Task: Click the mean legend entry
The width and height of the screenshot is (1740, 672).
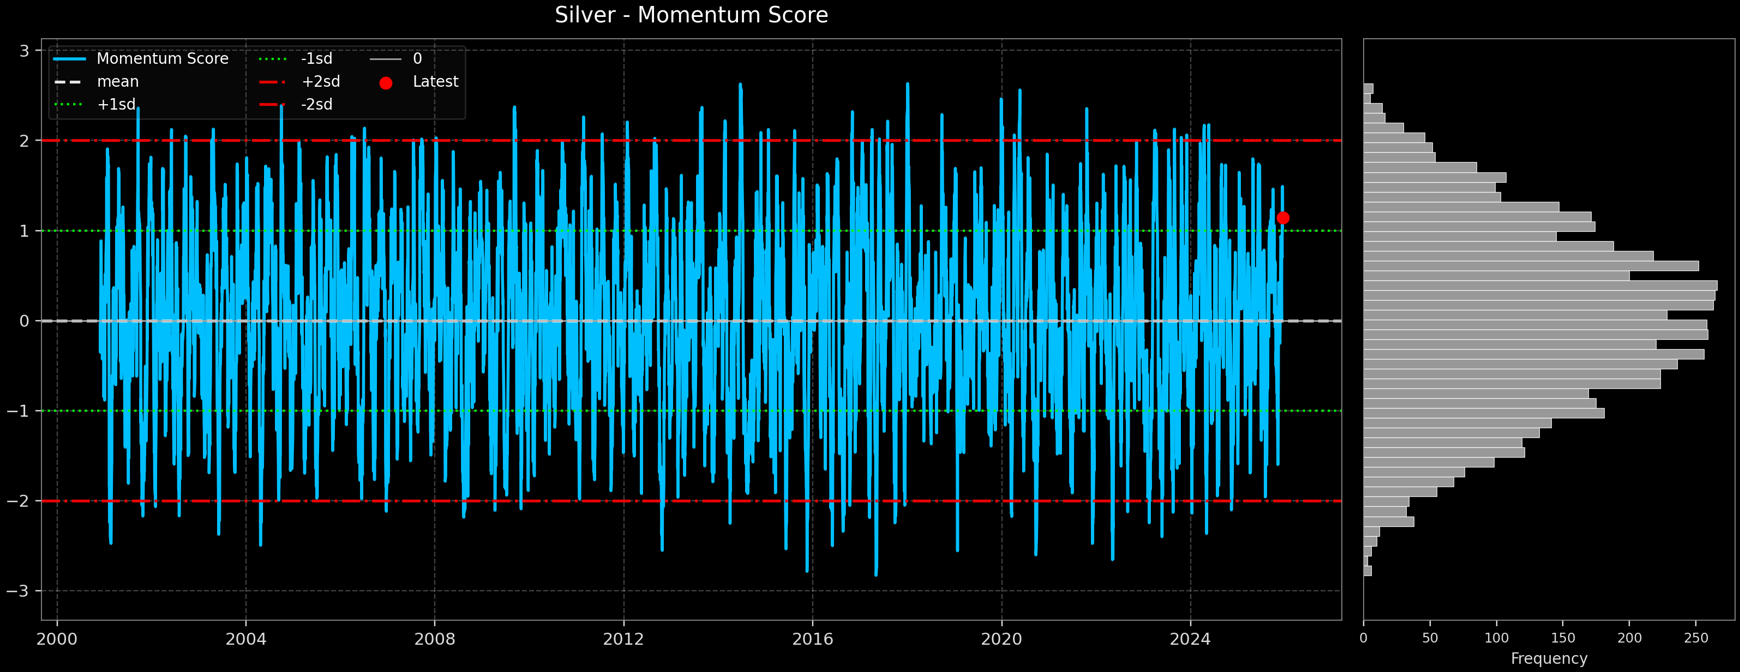Action: pos(117,82)
